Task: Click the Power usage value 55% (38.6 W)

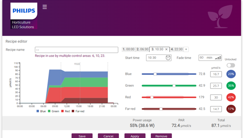Action: click(142, 125)
